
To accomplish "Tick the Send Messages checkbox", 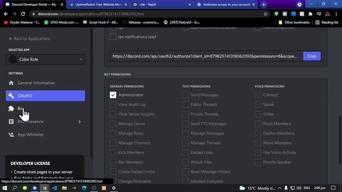I will [185, 95].
